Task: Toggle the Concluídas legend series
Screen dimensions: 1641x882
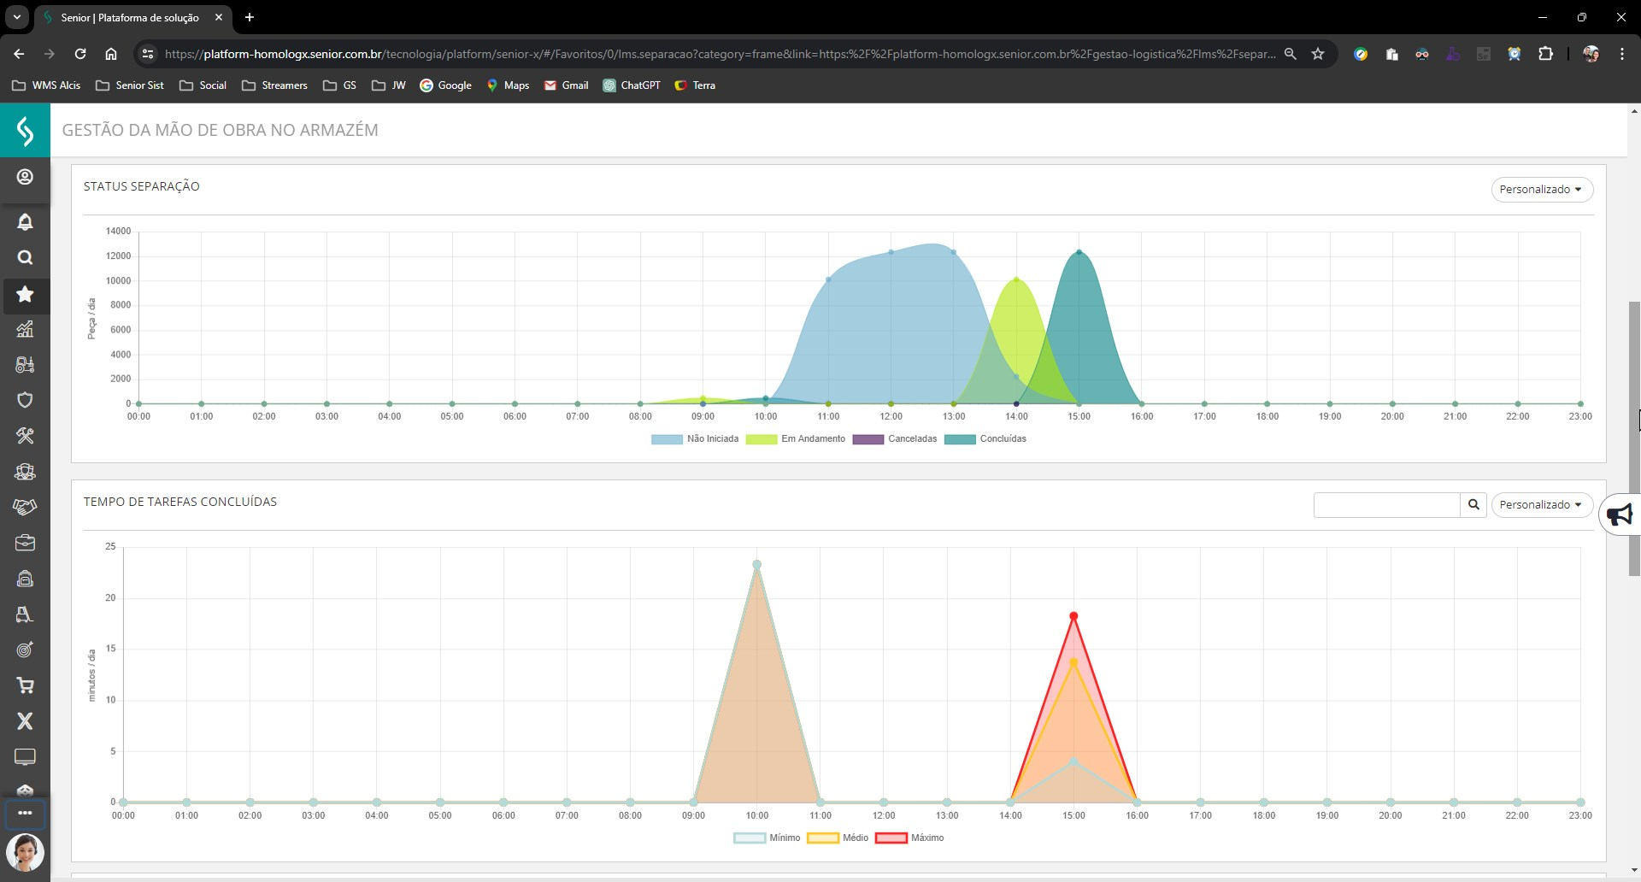Action: [x=985, y=439]
